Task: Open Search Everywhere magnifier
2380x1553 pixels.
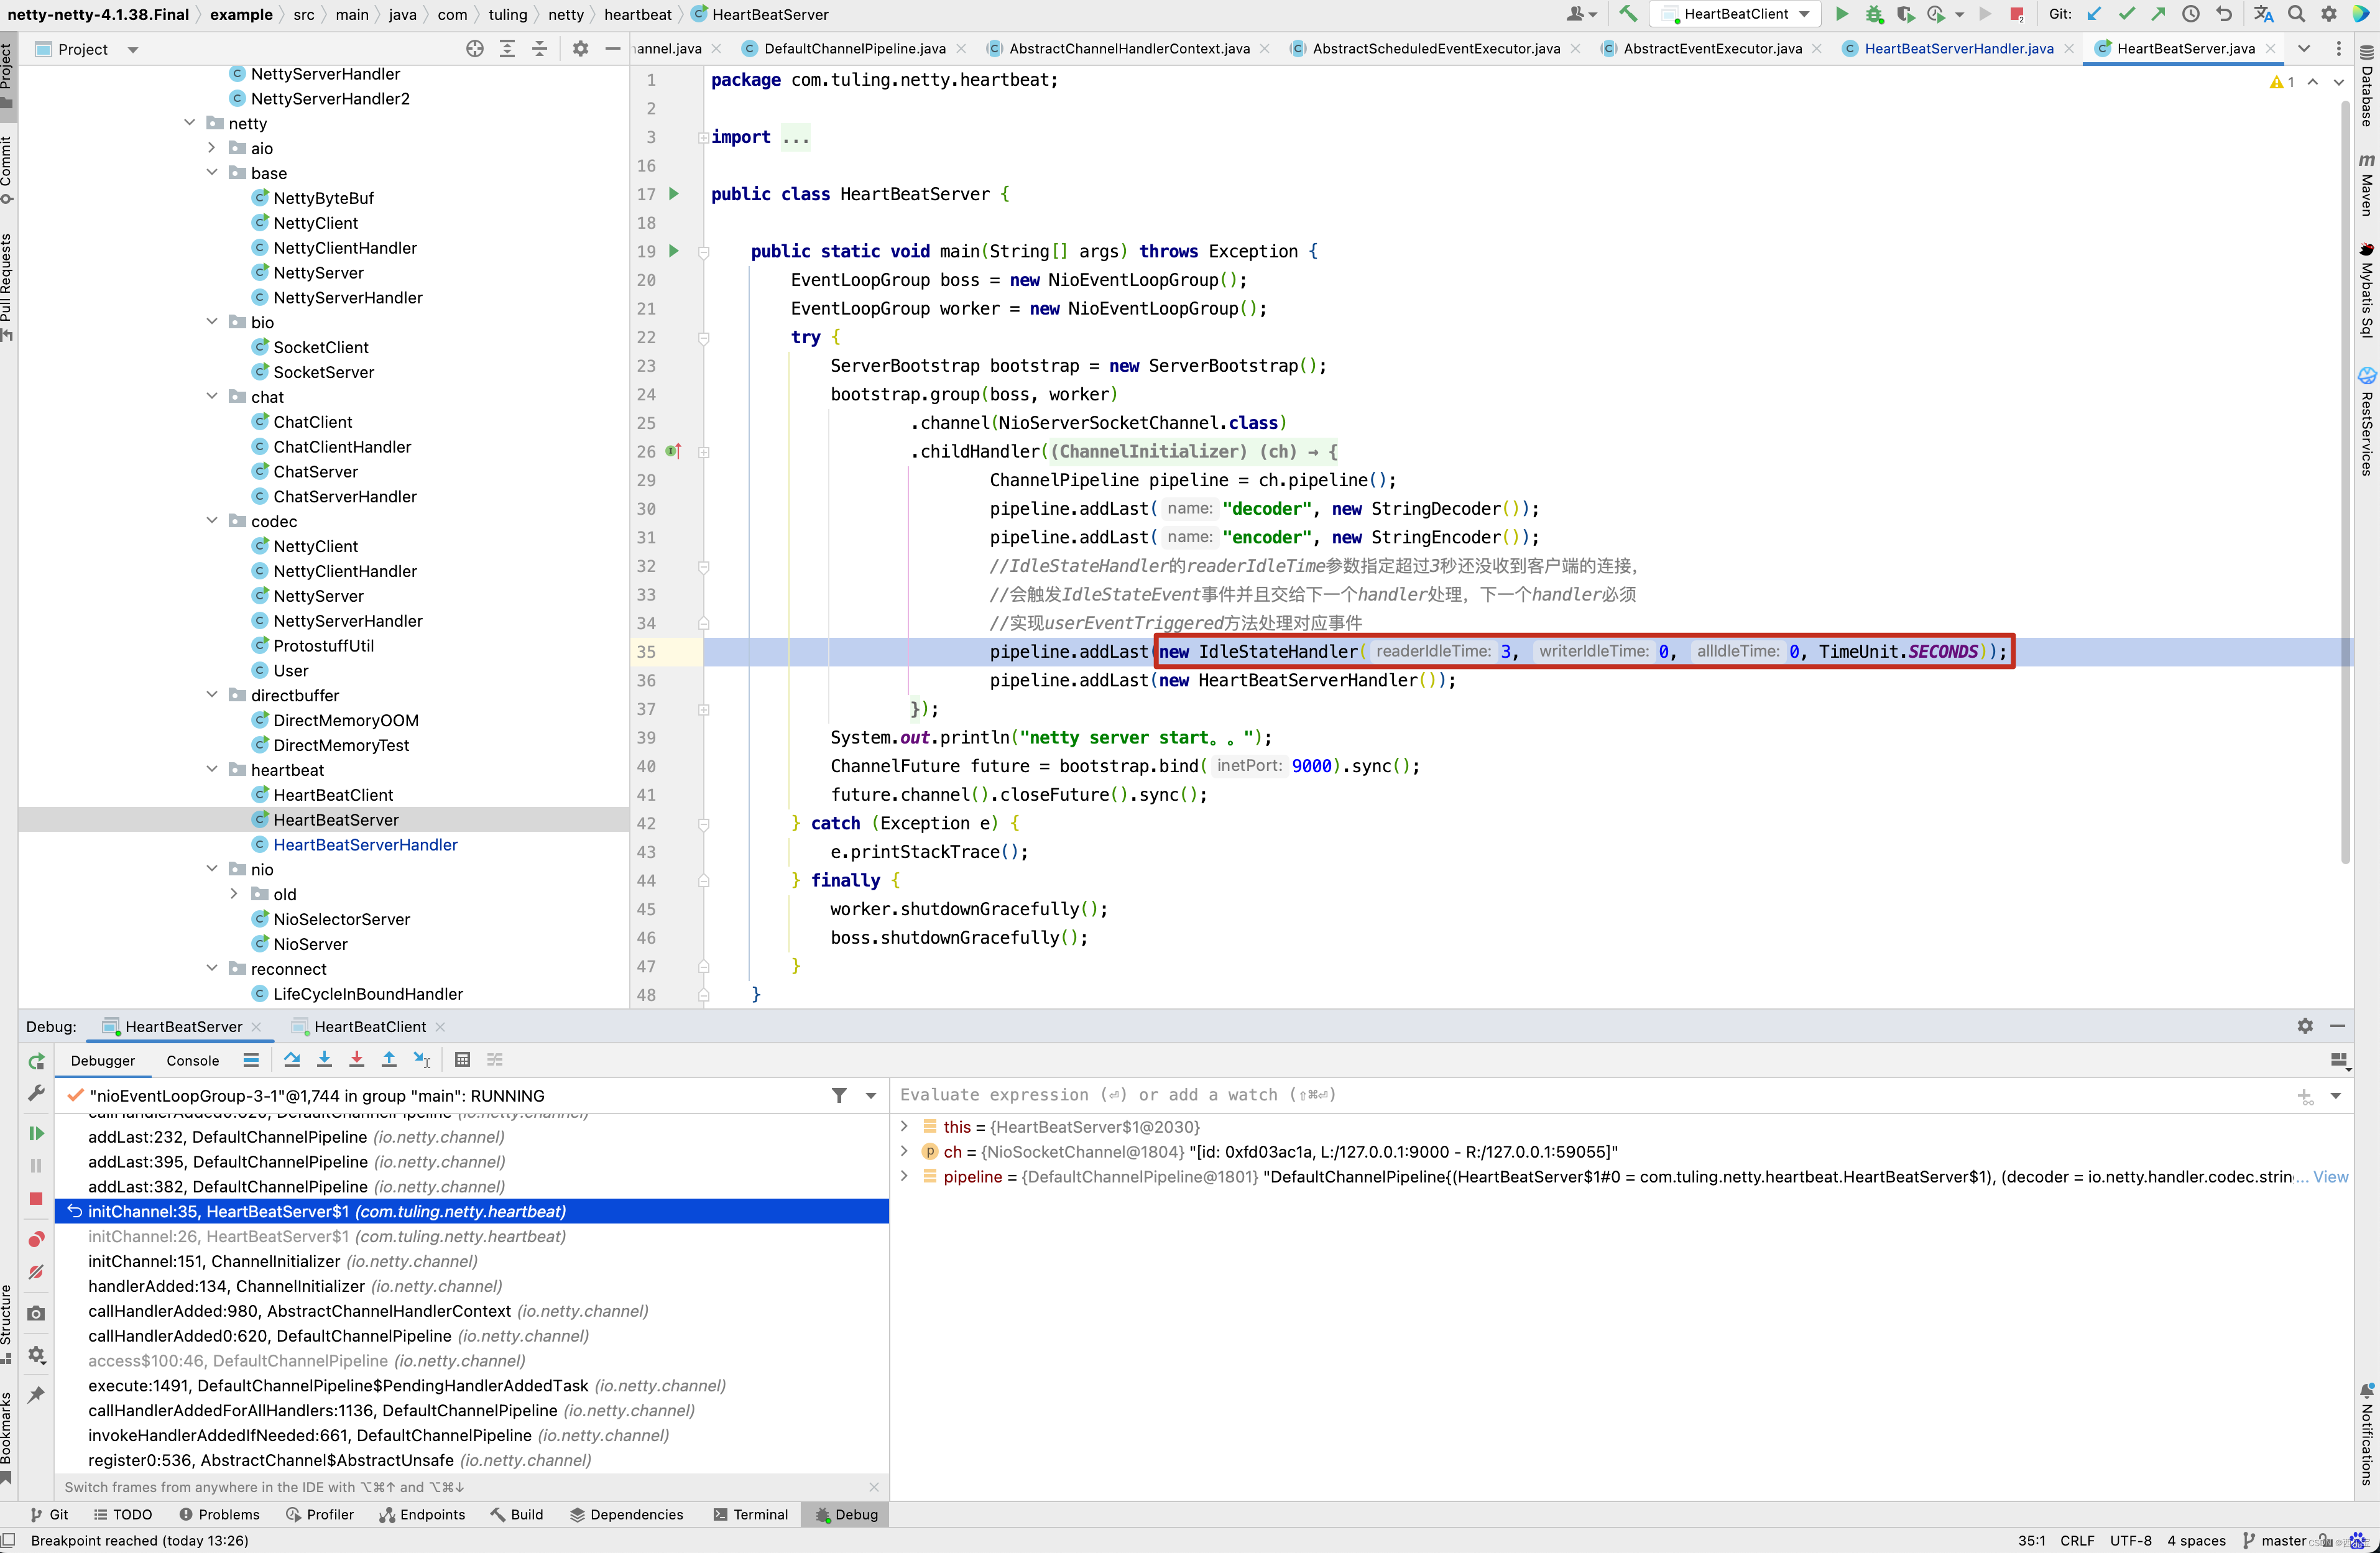Action: pyautogui.click(x=2296, y=14)
